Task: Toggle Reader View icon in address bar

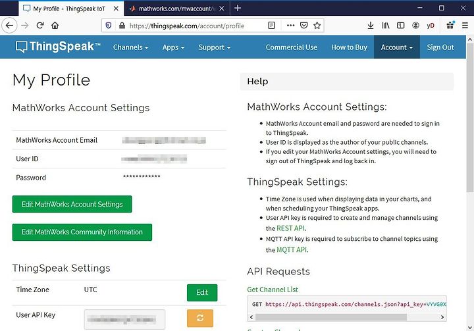Action: point(271,26)
